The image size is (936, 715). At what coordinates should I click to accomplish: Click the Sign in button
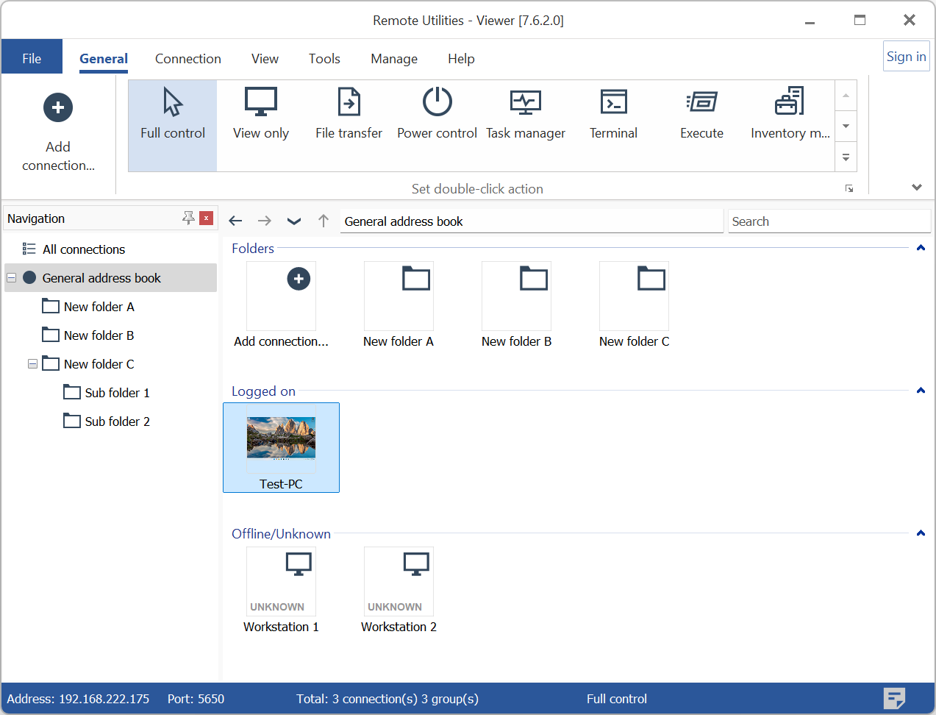point(906,57)
